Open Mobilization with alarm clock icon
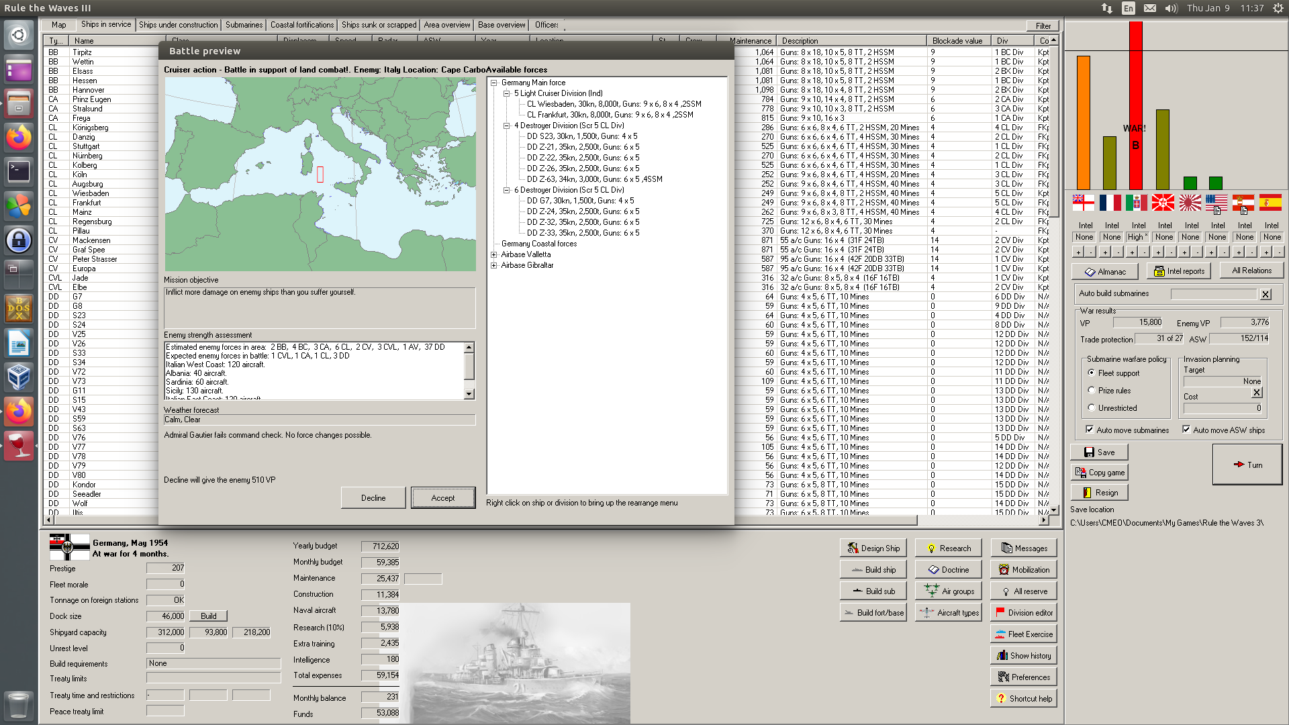 [1024, 569]
